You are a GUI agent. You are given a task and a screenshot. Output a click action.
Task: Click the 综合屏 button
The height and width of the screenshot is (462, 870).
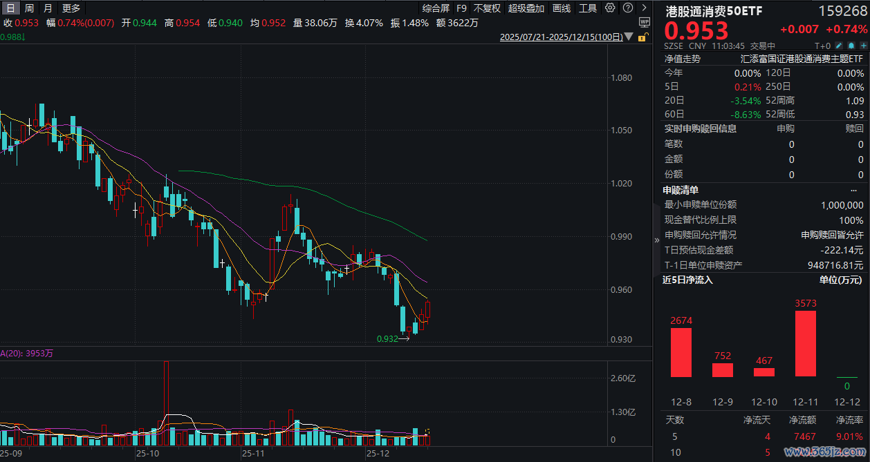coord(436,8)
